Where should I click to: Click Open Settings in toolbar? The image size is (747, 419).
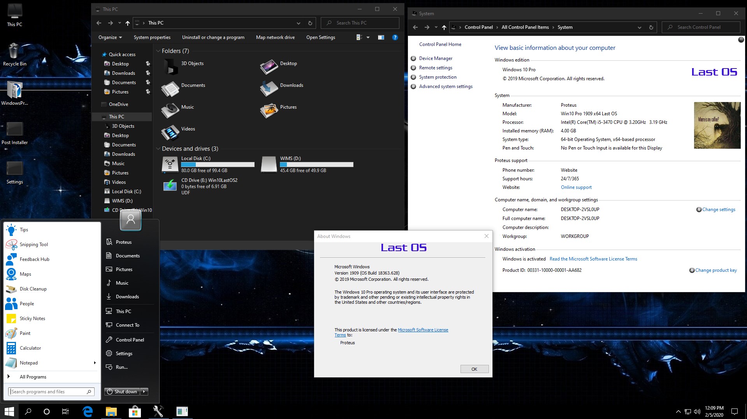point(321,37)
